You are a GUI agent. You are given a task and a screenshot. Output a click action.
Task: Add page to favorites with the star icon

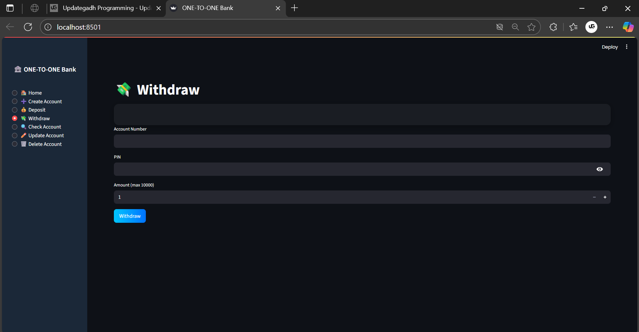coord(531,27)
